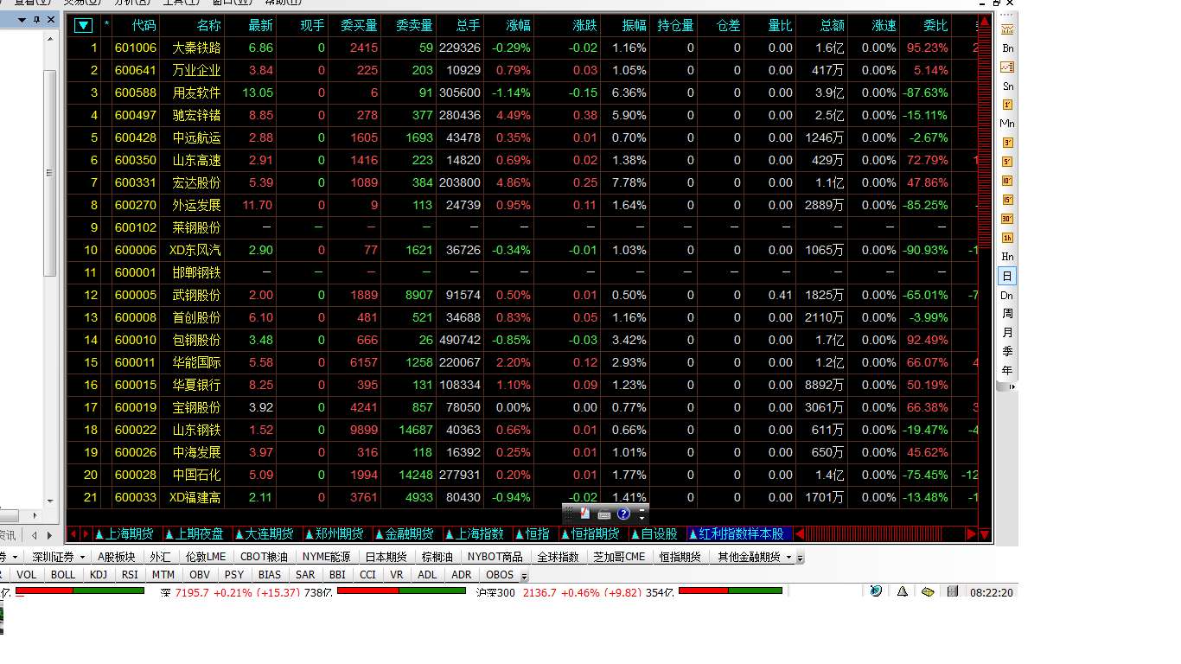Open the 其他金融期货 dropdown
The image size is (1181, 664).
[754, 557]
